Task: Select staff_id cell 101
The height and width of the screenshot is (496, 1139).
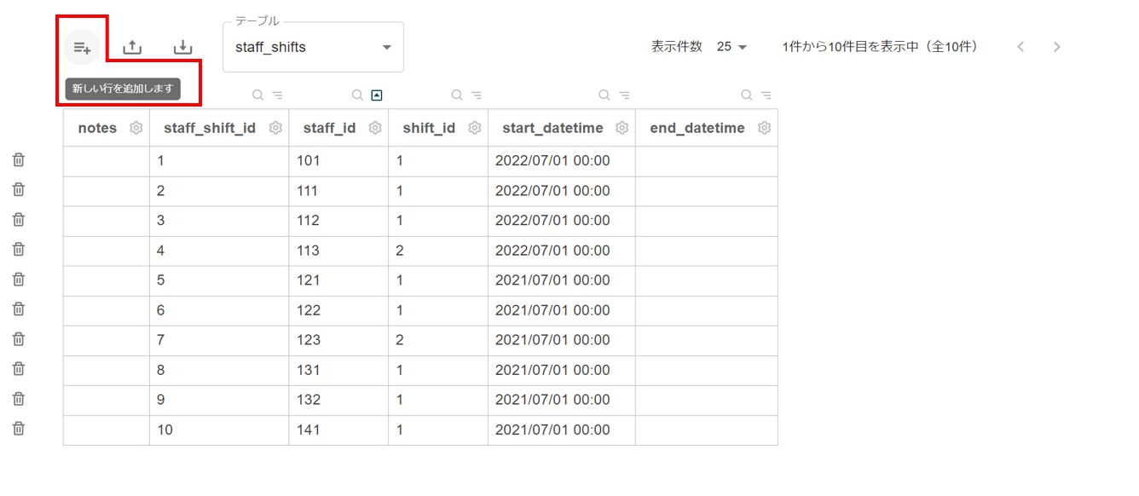Action: click(x=338, y=161)
